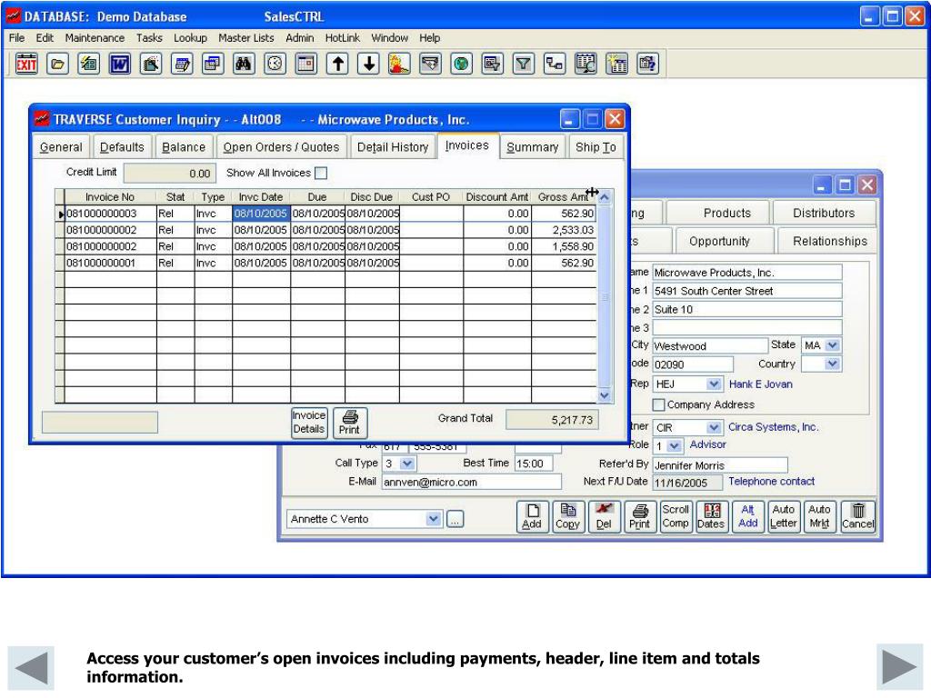The height and width of the screenshot is (698, 931).
Task: Click the Invoice Details button
Action: point(309,423)
